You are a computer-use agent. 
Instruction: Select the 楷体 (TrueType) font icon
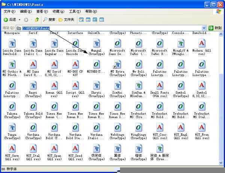pyautogui.click(x=139, y=149)
